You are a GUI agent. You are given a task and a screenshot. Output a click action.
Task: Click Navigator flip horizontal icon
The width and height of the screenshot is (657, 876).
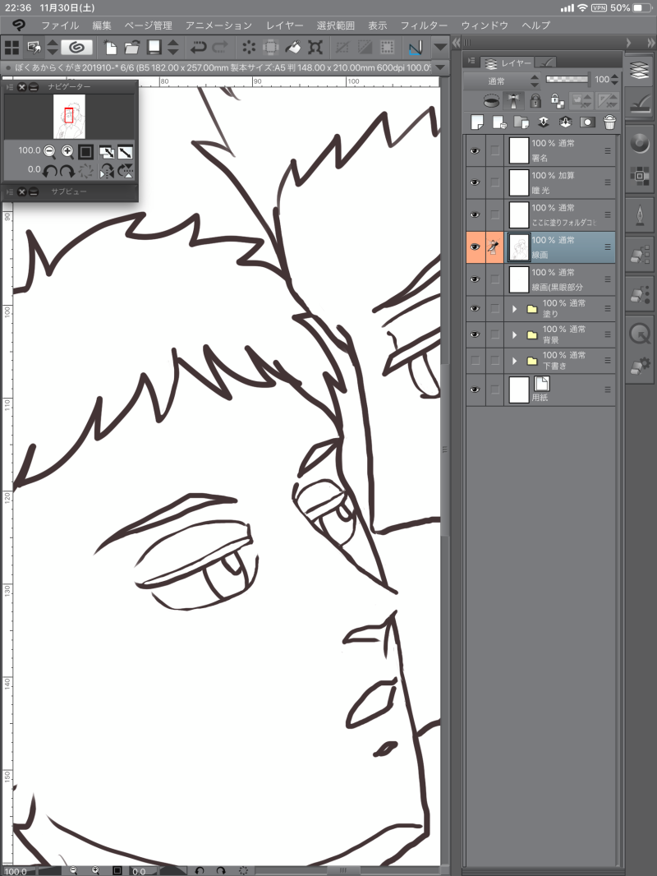(107, 170)
